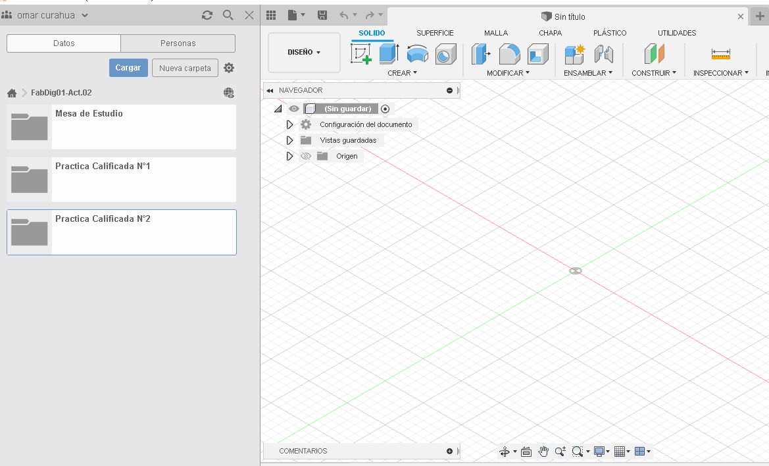
Task: Expand the Configuración del documento node
Action: click(290, 124)
